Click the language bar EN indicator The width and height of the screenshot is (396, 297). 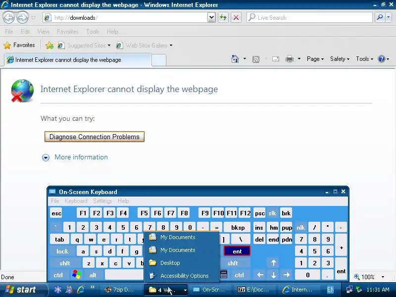[330, 290]
